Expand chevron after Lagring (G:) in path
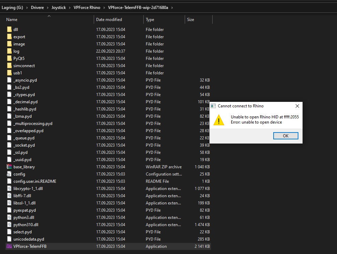The width and height of the screenshot is (337, 254). point(27,8)
